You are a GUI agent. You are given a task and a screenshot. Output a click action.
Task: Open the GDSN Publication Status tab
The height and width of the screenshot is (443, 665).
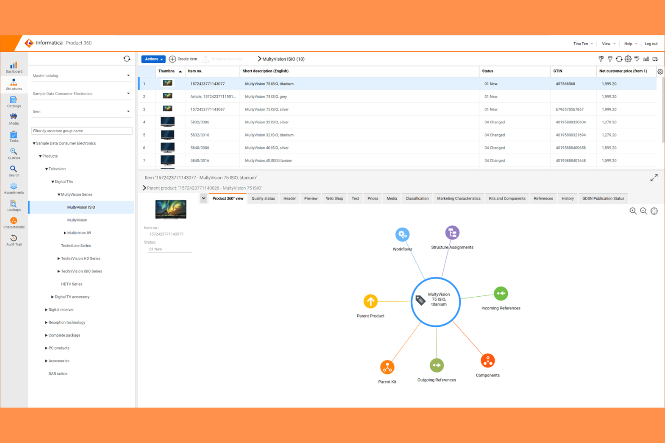pyautogui.click(x=603, y=198)
